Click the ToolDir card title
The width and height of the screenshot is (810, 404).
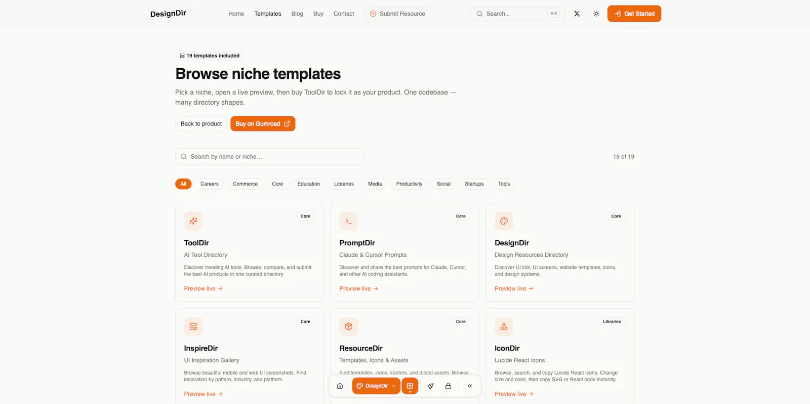coord(196,243)
